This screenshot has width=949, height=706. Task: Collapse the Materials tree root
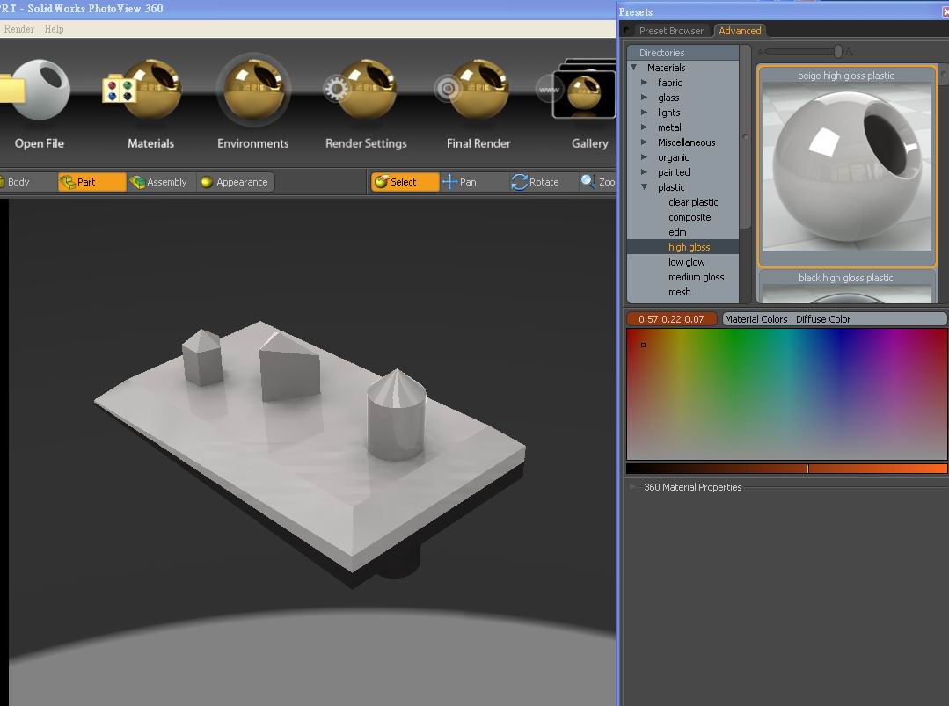pos(633,68)
